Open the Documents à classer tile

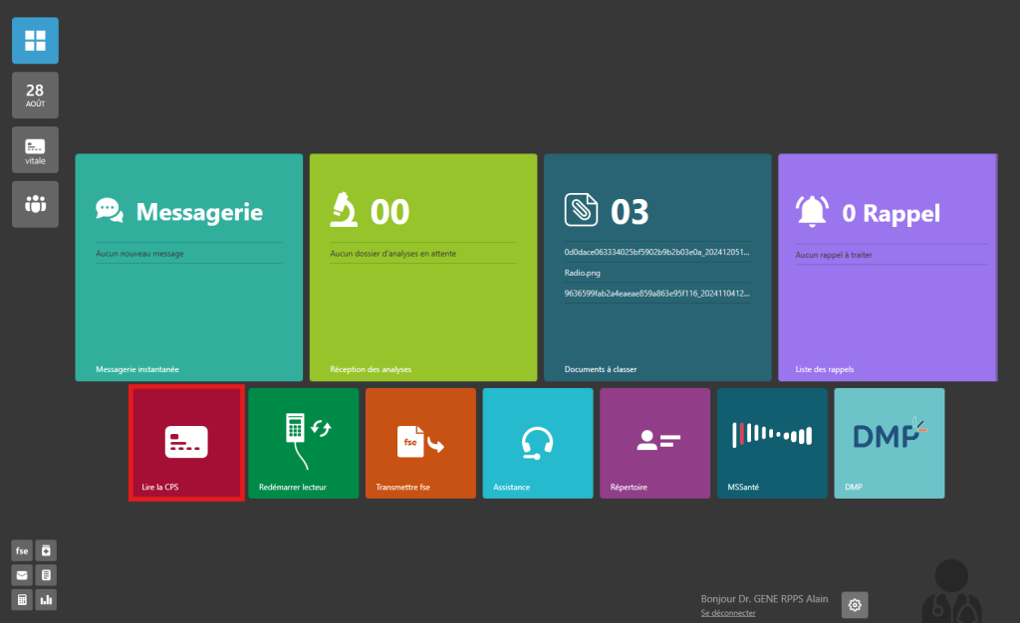pyautogui.click(x=657, y=267)
